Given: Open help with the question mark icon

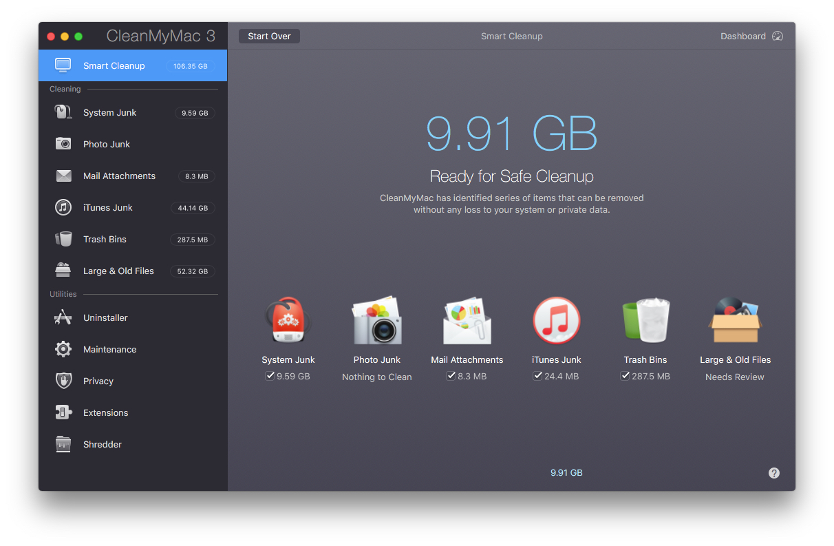Looking at the screenshot, I should 774,473.
